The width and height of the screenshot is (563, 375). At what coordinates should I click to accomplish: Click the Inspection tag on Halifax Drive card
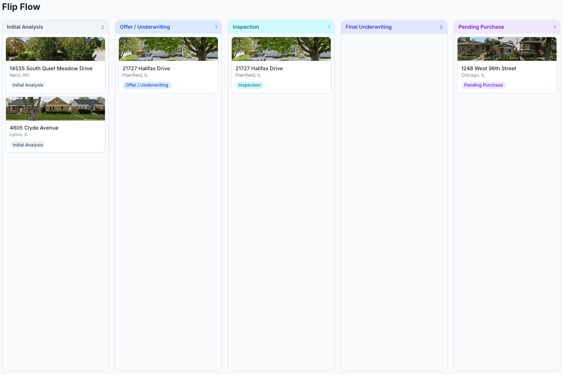250,85
